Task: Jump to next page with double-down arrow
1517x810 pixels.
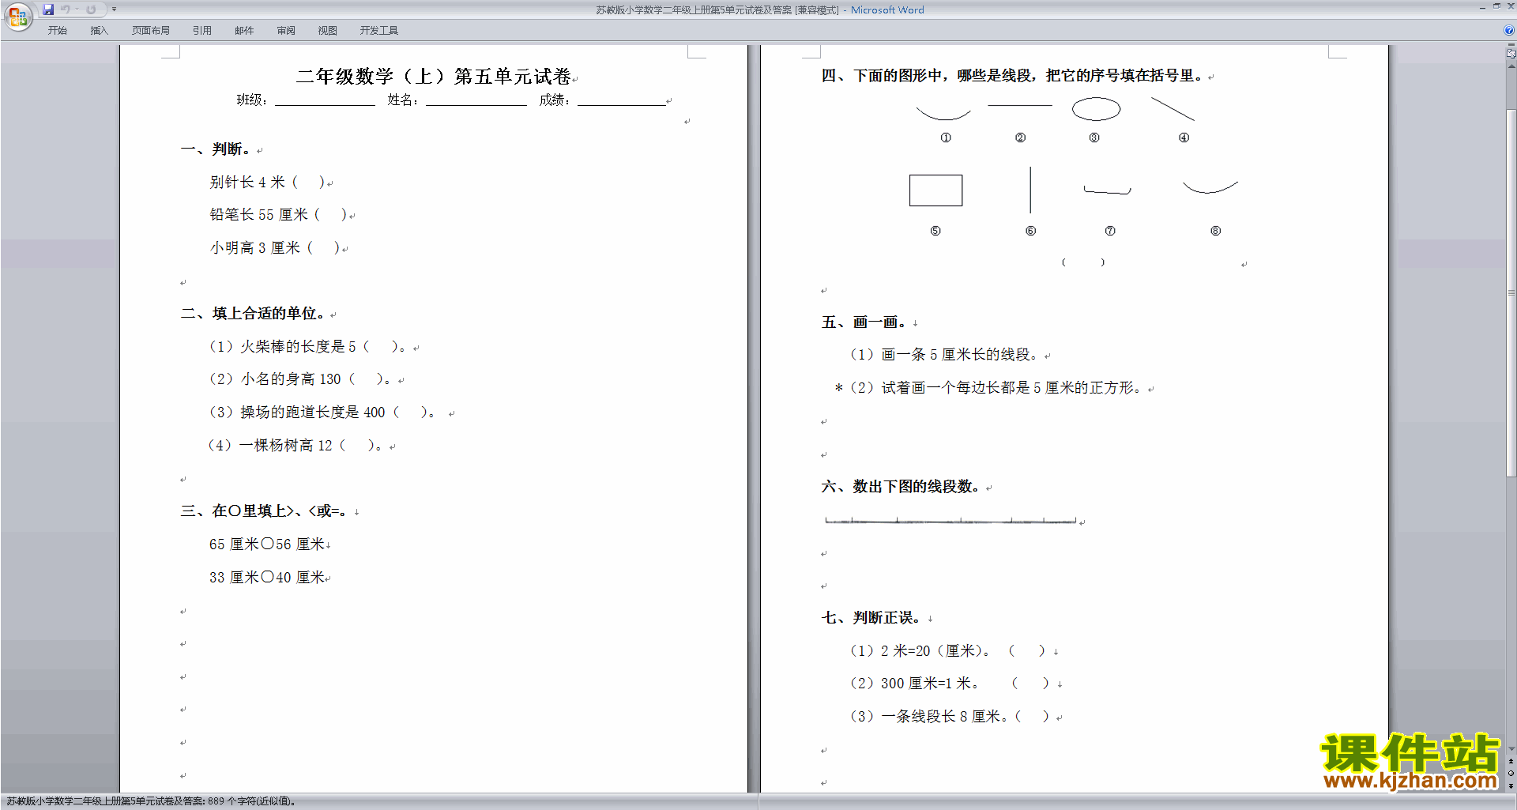Action: coord(1511,786)
